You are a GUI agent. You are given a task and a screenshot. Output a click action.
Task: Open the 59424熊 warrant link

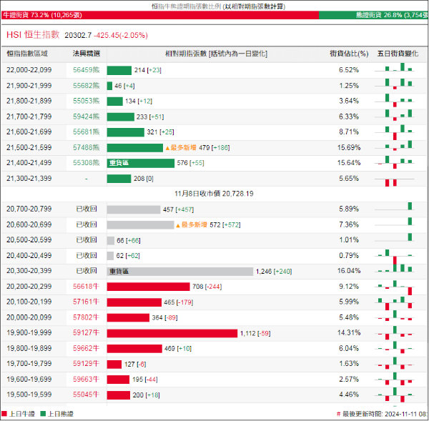pos(87,117)
